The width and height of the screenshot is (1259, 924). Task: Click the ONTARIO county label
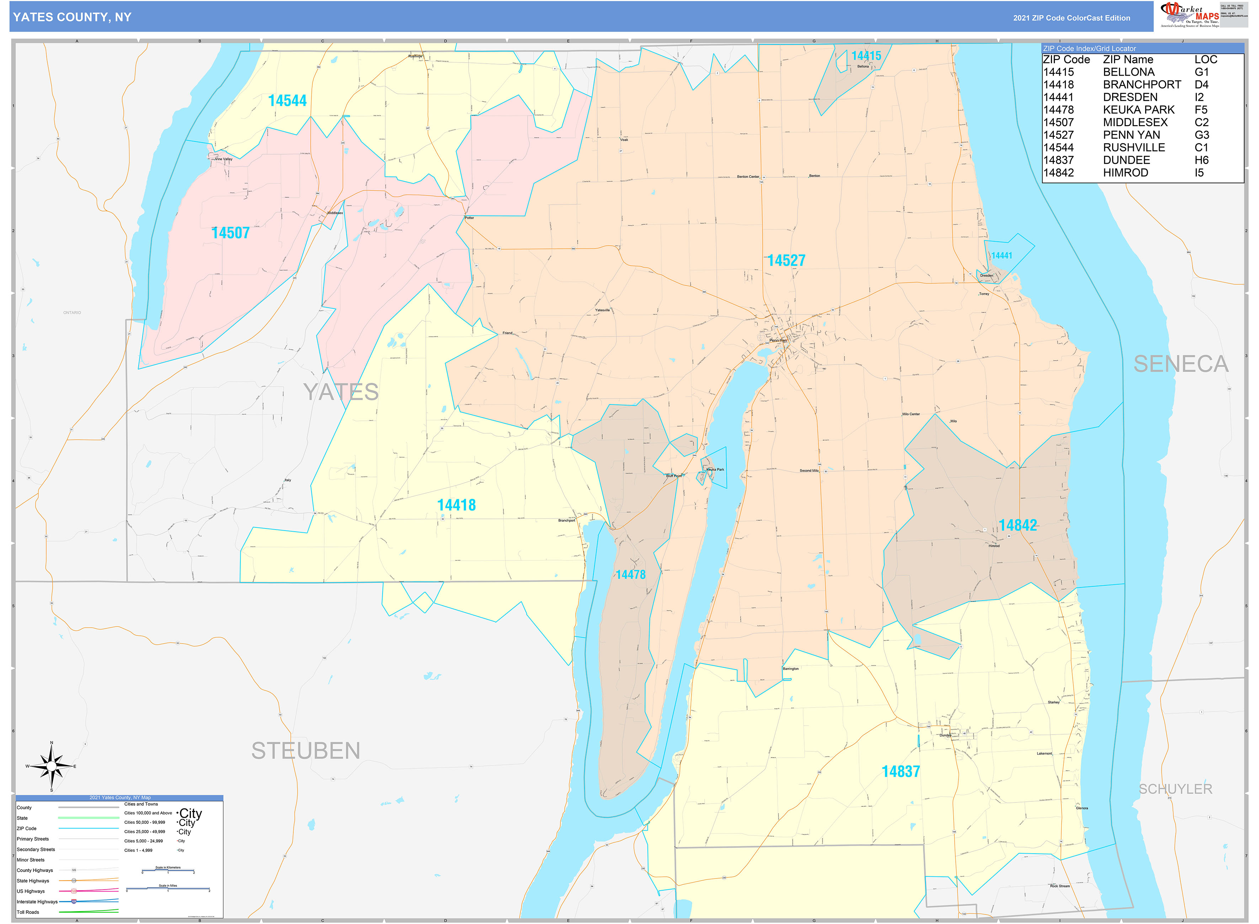[72, 313]
